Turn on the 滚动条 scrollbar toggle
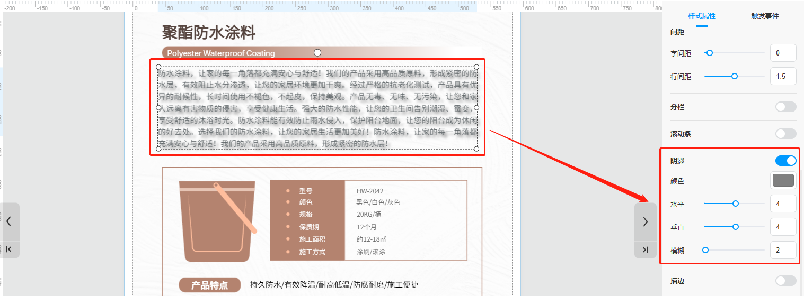Image resolution: width=804 pixels, height=296 pixels. coord(785,134)
